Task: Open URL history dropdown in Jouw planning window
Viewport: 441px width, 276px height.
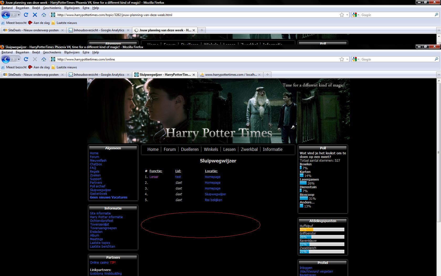Action: pyautogui.click(x=347, y=15)
